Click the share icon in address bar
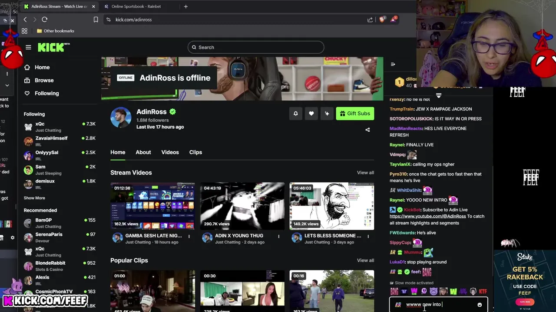 tap(370, 19)
